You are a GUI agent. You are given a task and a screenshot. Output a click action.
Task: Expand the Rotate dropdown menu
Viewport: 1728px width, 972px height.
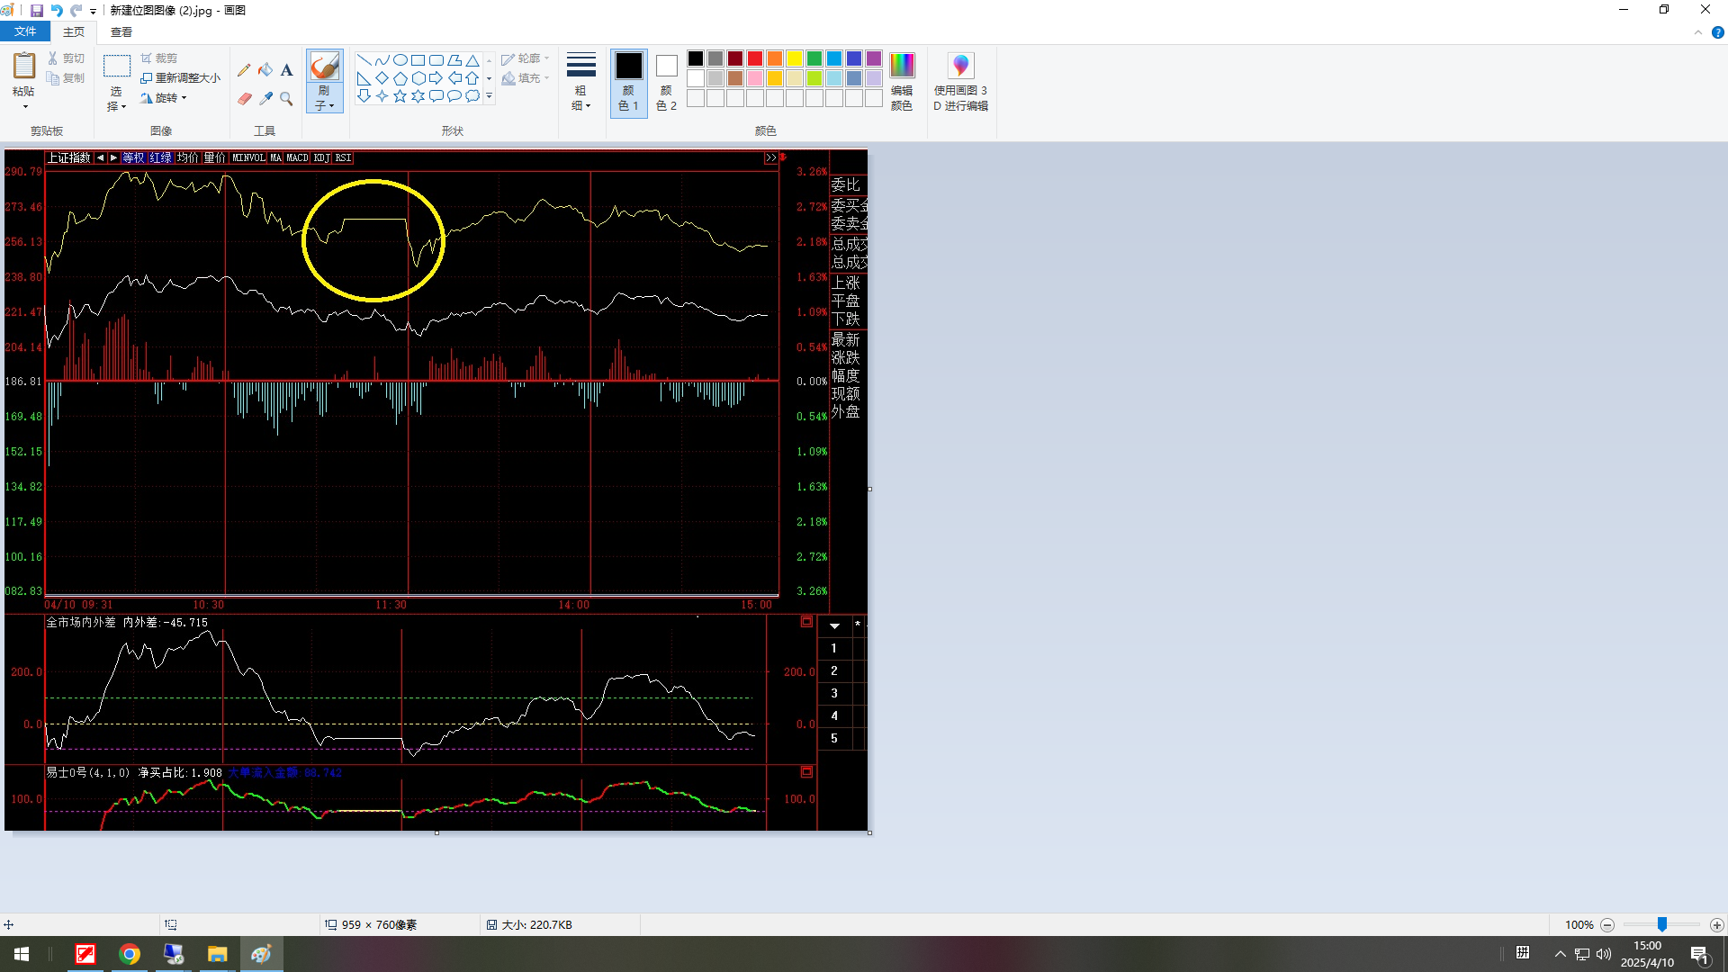coord(164,98)
